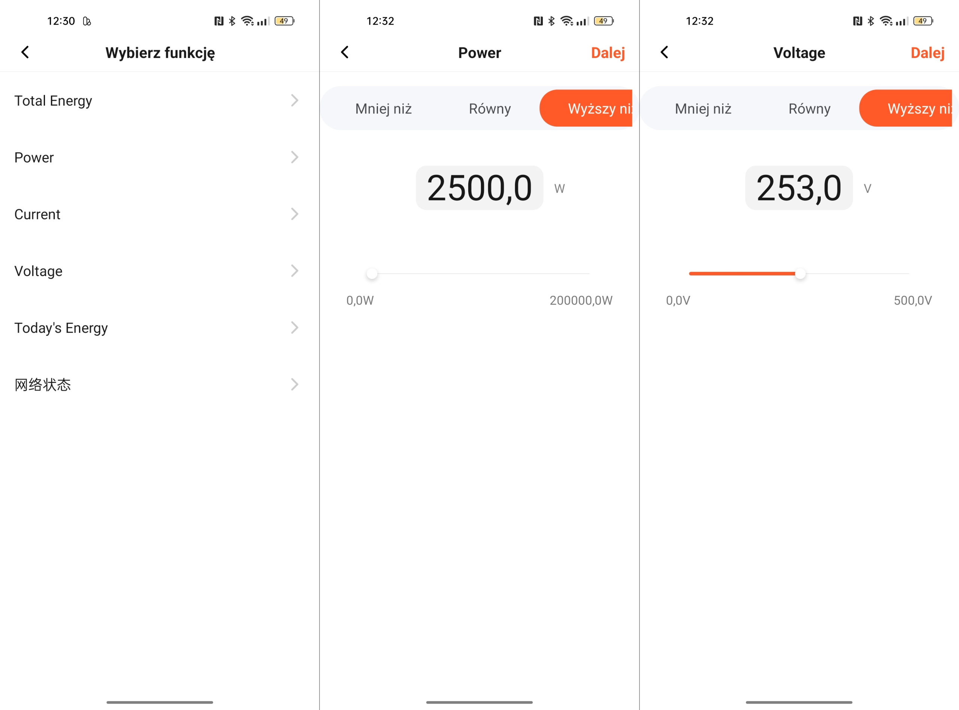Tap Dalej on Power screen
Image resolution: width=959 pixels, height=710 pixels.
click(x=608, y=53)
